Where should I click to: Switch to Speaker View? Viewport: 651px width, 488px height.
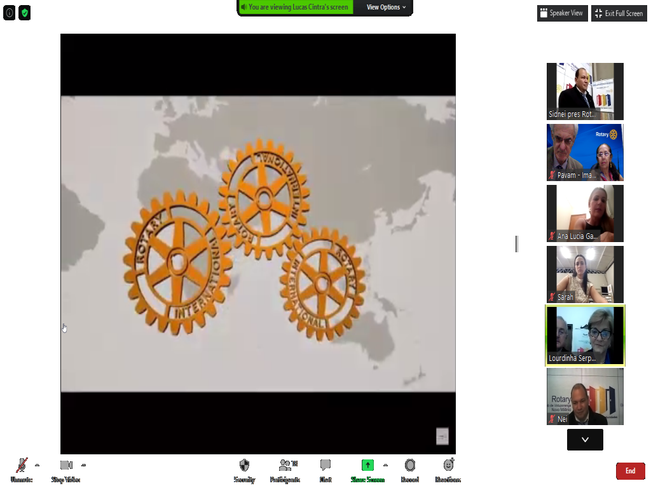562,13
